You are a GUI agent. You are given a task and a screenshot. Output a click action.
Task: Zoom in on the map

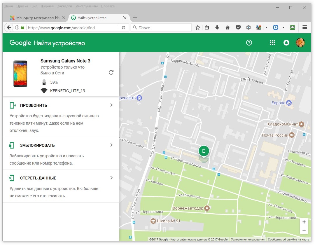click(x=304, y=222)
